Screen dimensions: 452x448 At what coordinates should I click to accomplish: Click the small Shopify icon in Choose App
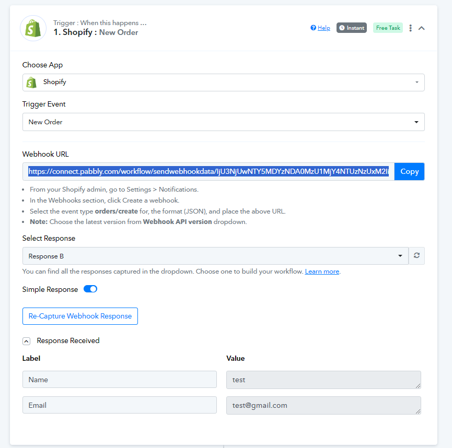[x=31, y=82]
